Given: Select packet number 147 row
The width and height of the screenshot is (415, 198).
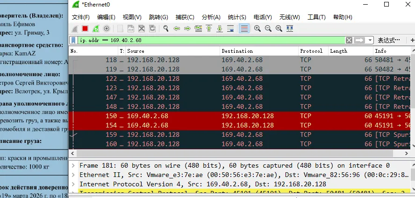Looking at the screenshot, I should click(240, 97).
